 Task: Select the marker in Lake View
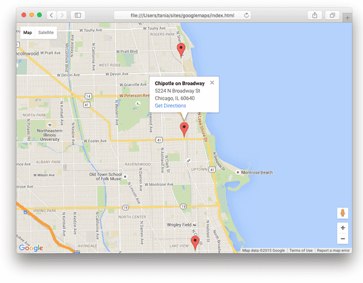195,244
